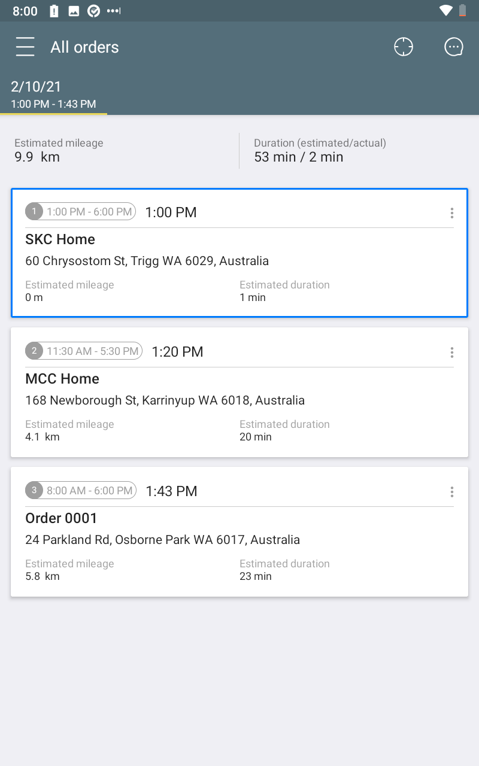Viewport: 479px width, 766px height.
Task: Open overflow menu for Order 0001
Action: (x=451, y=492)
